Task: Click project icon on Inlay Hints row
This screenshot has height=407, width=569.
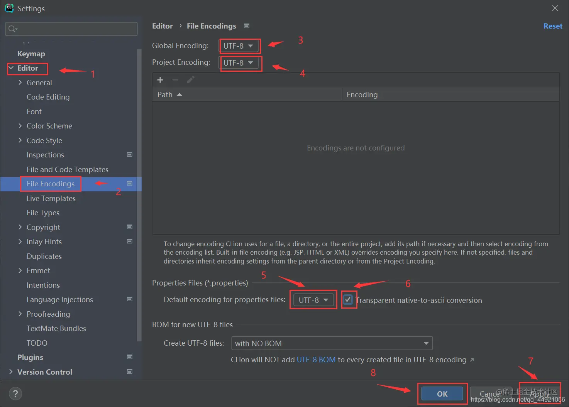Action: (130, 241)
